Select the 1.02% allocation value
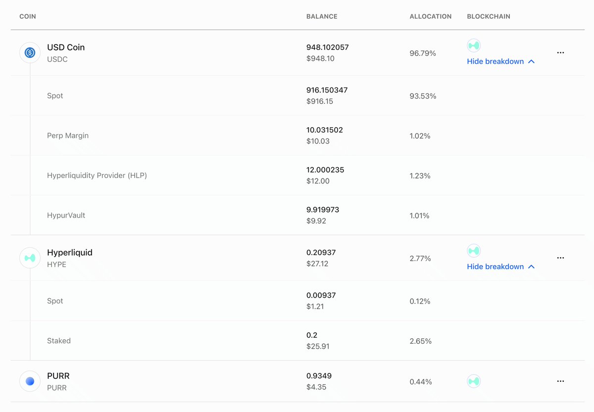This screenshot has height=412, width=594. [x=420, y=136]
